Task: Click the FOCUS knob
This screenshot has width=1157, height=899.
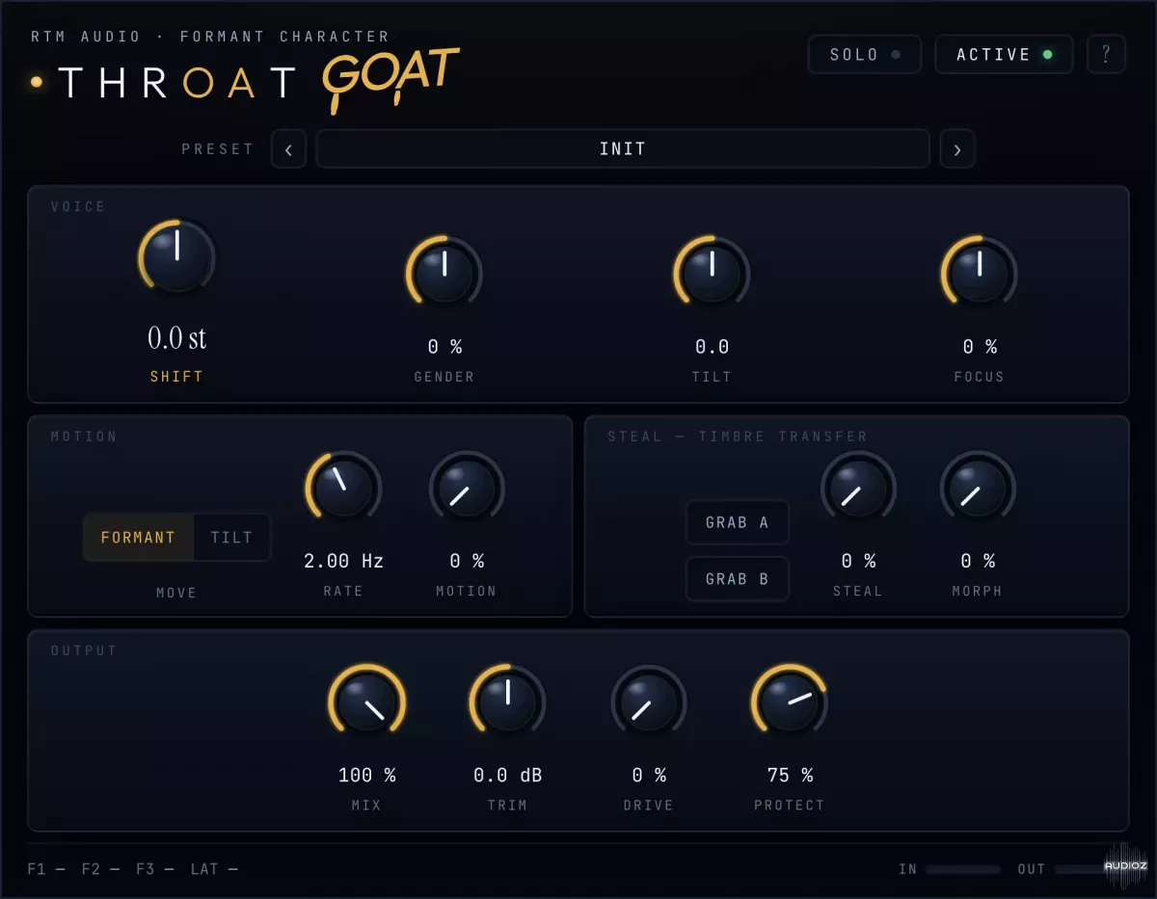Action: click(x=979, y=273)
